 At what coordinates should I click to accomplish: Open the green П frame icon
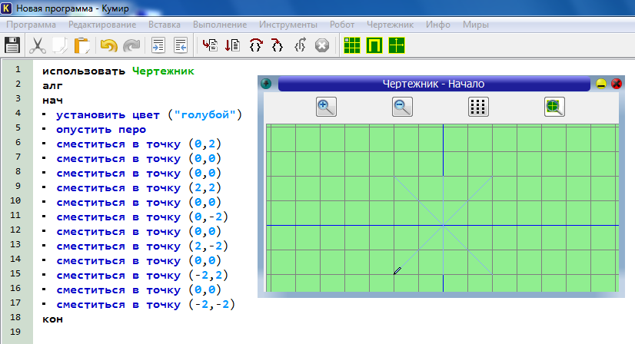point(374,45)
